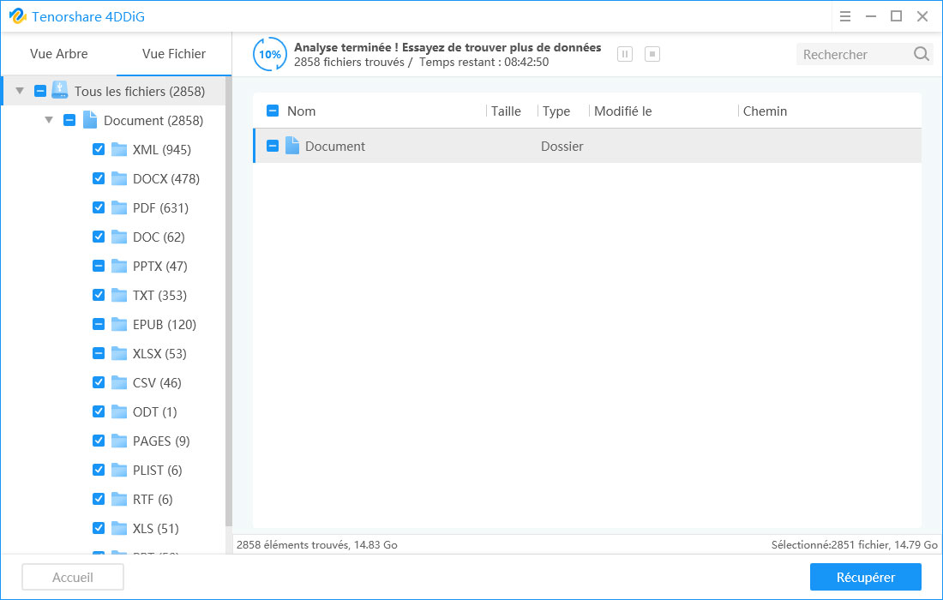Toggle the Document row checkbox in file list
Viewport: 943px width, 600px height.
(x=273, y=146)
